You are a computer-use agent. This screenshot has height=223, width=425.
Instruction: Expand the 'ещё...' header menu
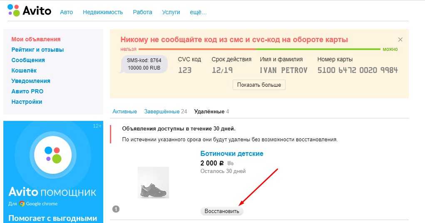[198, 12]
